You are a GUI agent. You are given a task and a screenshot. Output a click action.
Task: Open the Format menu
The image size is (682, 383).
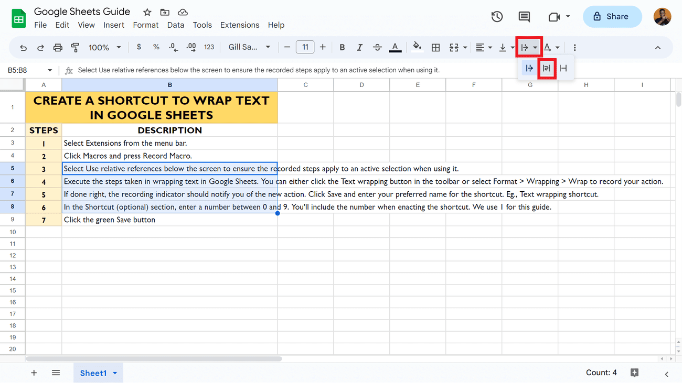pyautogui.click(x=145, y=25)
